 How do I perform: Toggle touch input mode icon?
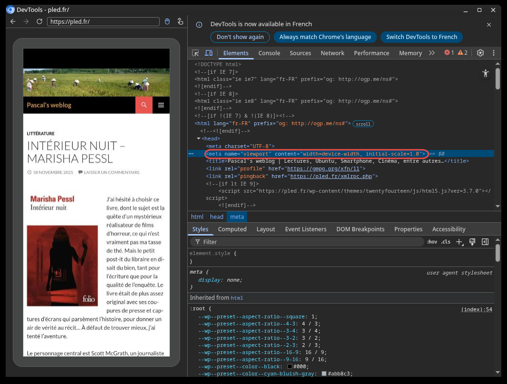pyautogui.click(x=180, y=21)
